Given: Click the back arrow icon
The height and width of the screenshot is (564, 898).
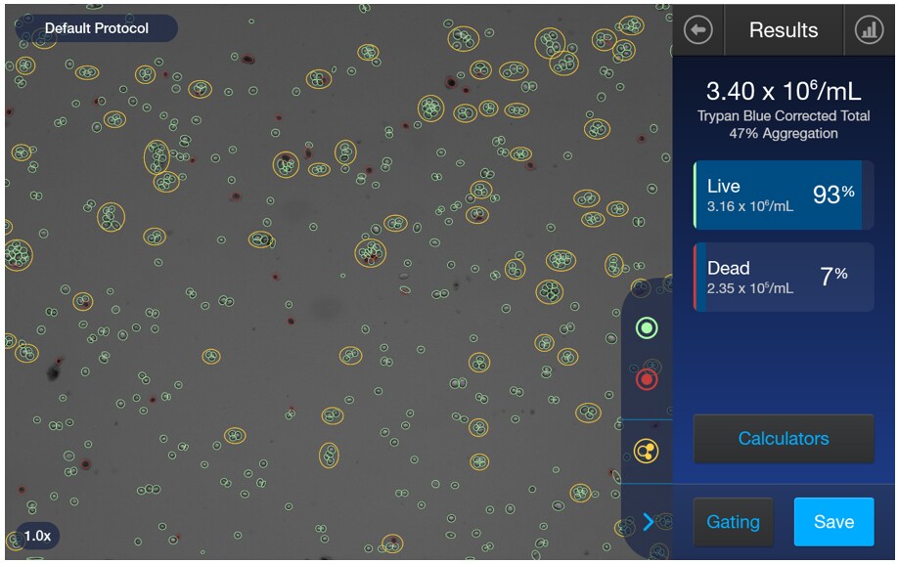Looking at the screenshot, I should [x=697, y=30].
